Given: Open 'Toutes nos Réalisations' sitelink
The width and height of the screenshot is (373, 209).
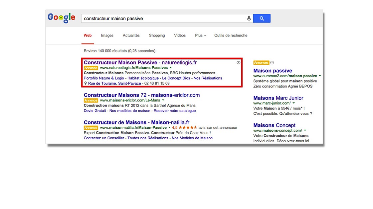Looking at the screenshot, I should (x=148, y=138).
